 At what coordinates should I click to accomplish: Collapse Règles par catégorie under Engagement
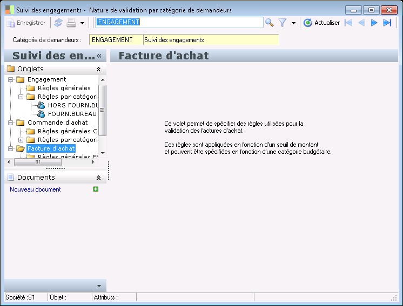click(21, 97)
